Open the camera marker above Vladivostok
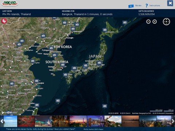The width and height of the screenshot is (175, 131). (x=73, y=29)
